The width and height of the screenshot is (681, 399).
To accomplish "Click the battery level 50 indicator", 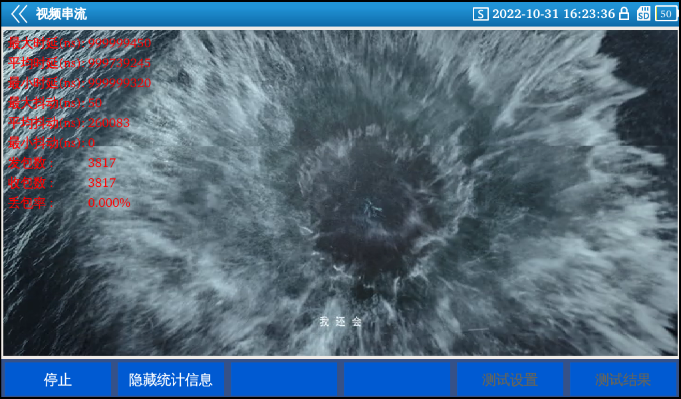I will [666, 14].
